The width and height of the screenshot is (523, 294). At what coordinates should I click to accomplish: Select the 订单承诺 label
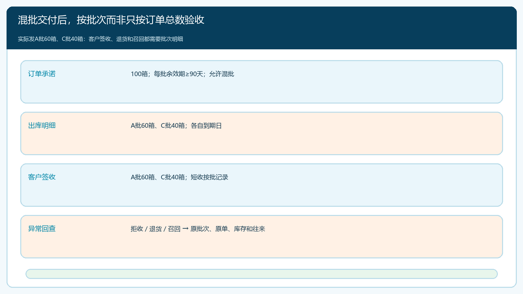[x=42, y=74]
